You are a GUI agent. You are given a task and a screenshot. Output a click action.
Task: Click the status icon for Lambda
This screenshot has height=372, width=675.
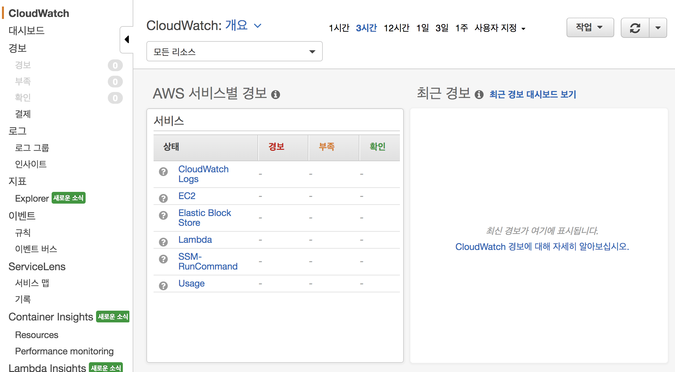click(x=163, y=242)
